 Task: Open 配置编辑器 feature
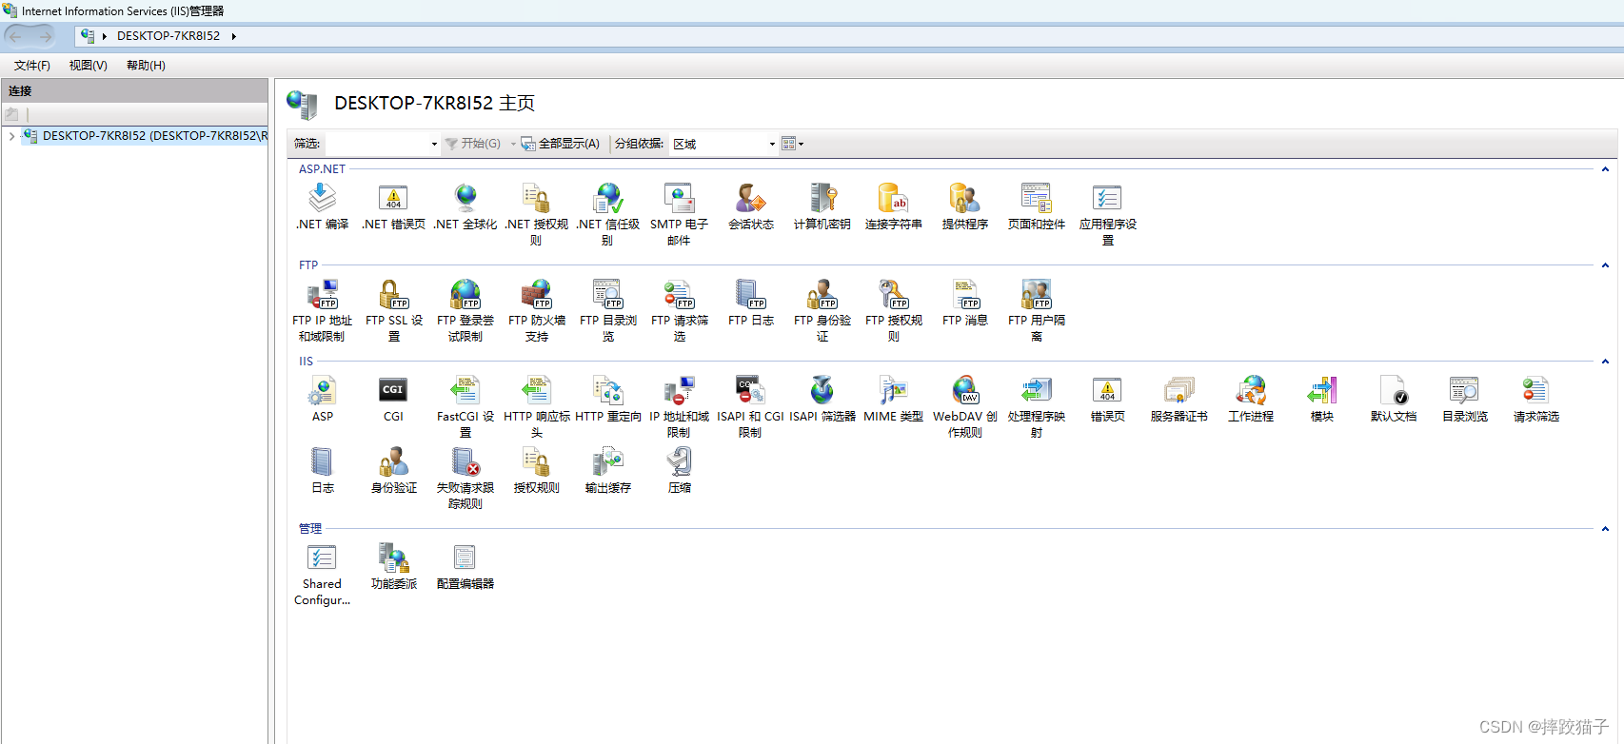[x=465, y=566]
